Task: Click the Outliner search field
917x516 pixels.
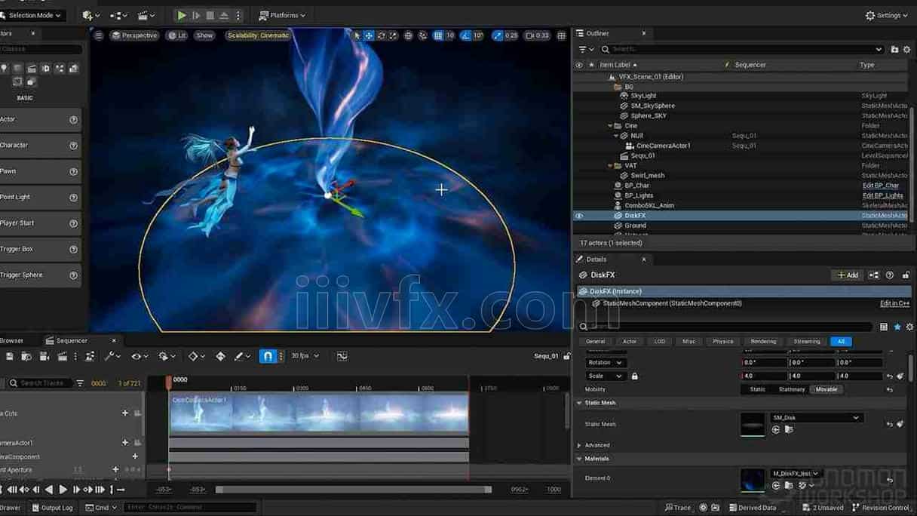Action: tap(741, 49)
